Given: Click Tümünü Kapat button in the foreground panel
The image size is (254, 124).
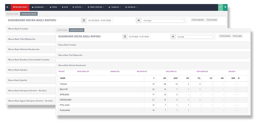Looking at the screenshot, I should (237, 36).
